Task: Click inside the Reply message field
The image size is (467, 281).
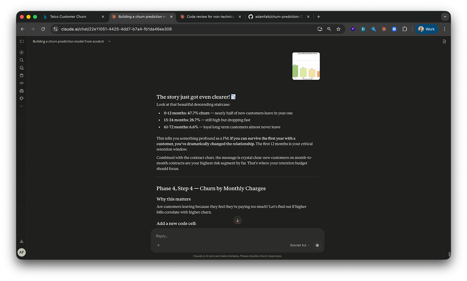Action: pos(225,236)
